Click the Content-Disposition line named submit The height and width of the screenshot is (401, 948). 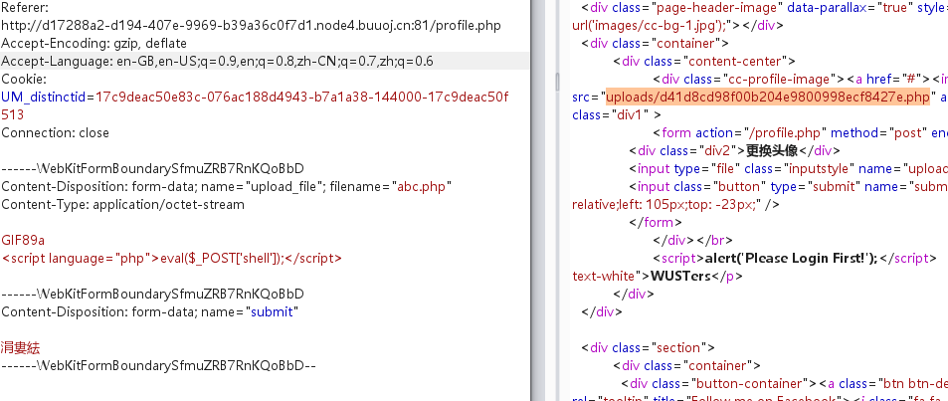point(150,312)
